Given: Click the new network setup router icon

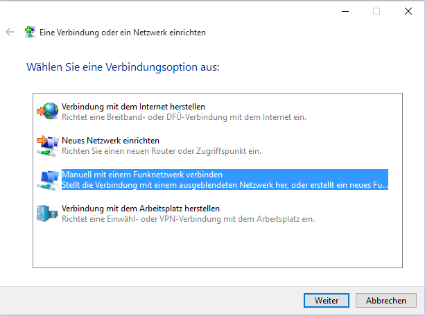Looking at the screenshot, I should tap(47, 145).
